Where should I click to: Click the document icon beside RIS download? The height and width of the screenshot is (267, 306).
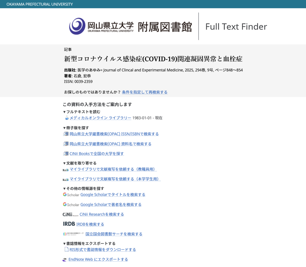66,249
